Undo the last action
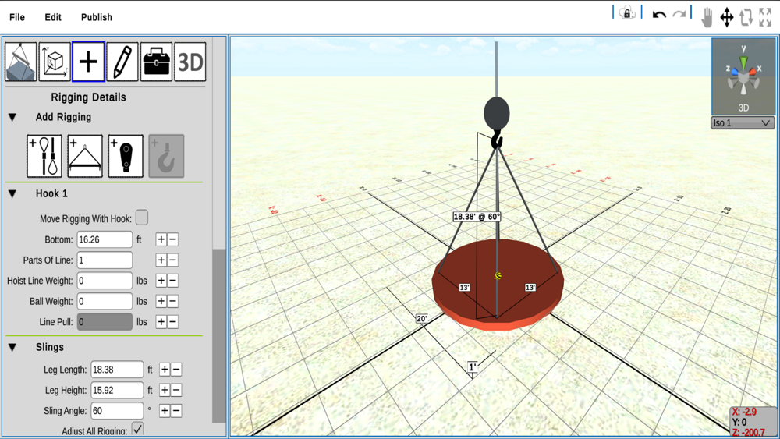Image resolution: width=780 pixels, height=439 pixels. [659, 15]
